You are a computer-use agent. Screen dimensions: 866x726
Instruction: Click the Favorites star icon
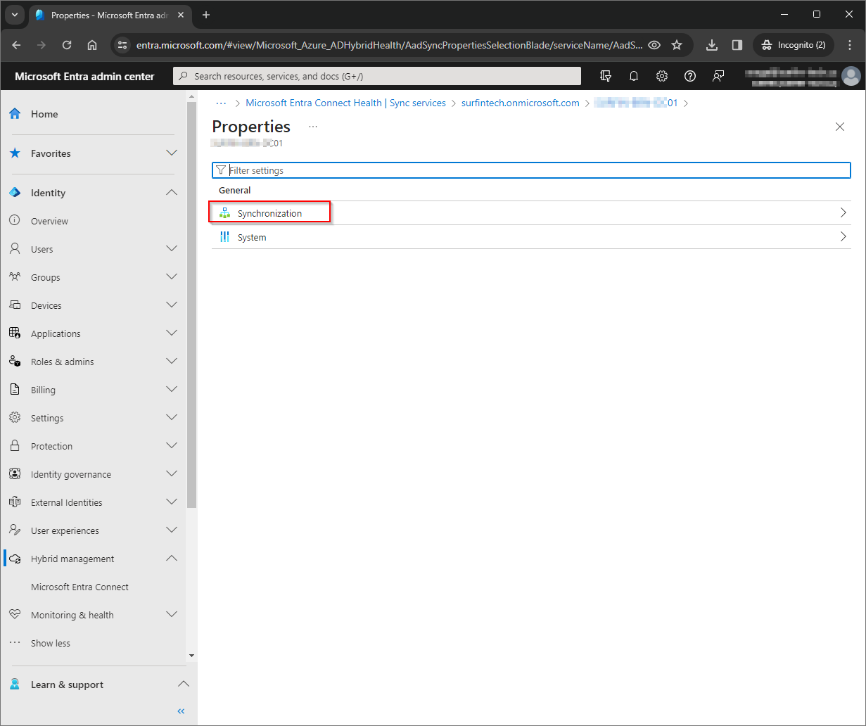(x=15, y=153)
